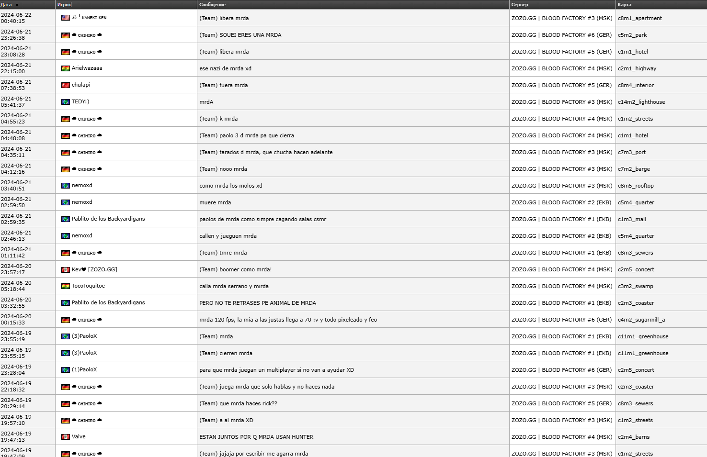Screen dimensions: 707x457
Task: Click the Peru flag next to Valve
Action: click(x=66, y=437)
